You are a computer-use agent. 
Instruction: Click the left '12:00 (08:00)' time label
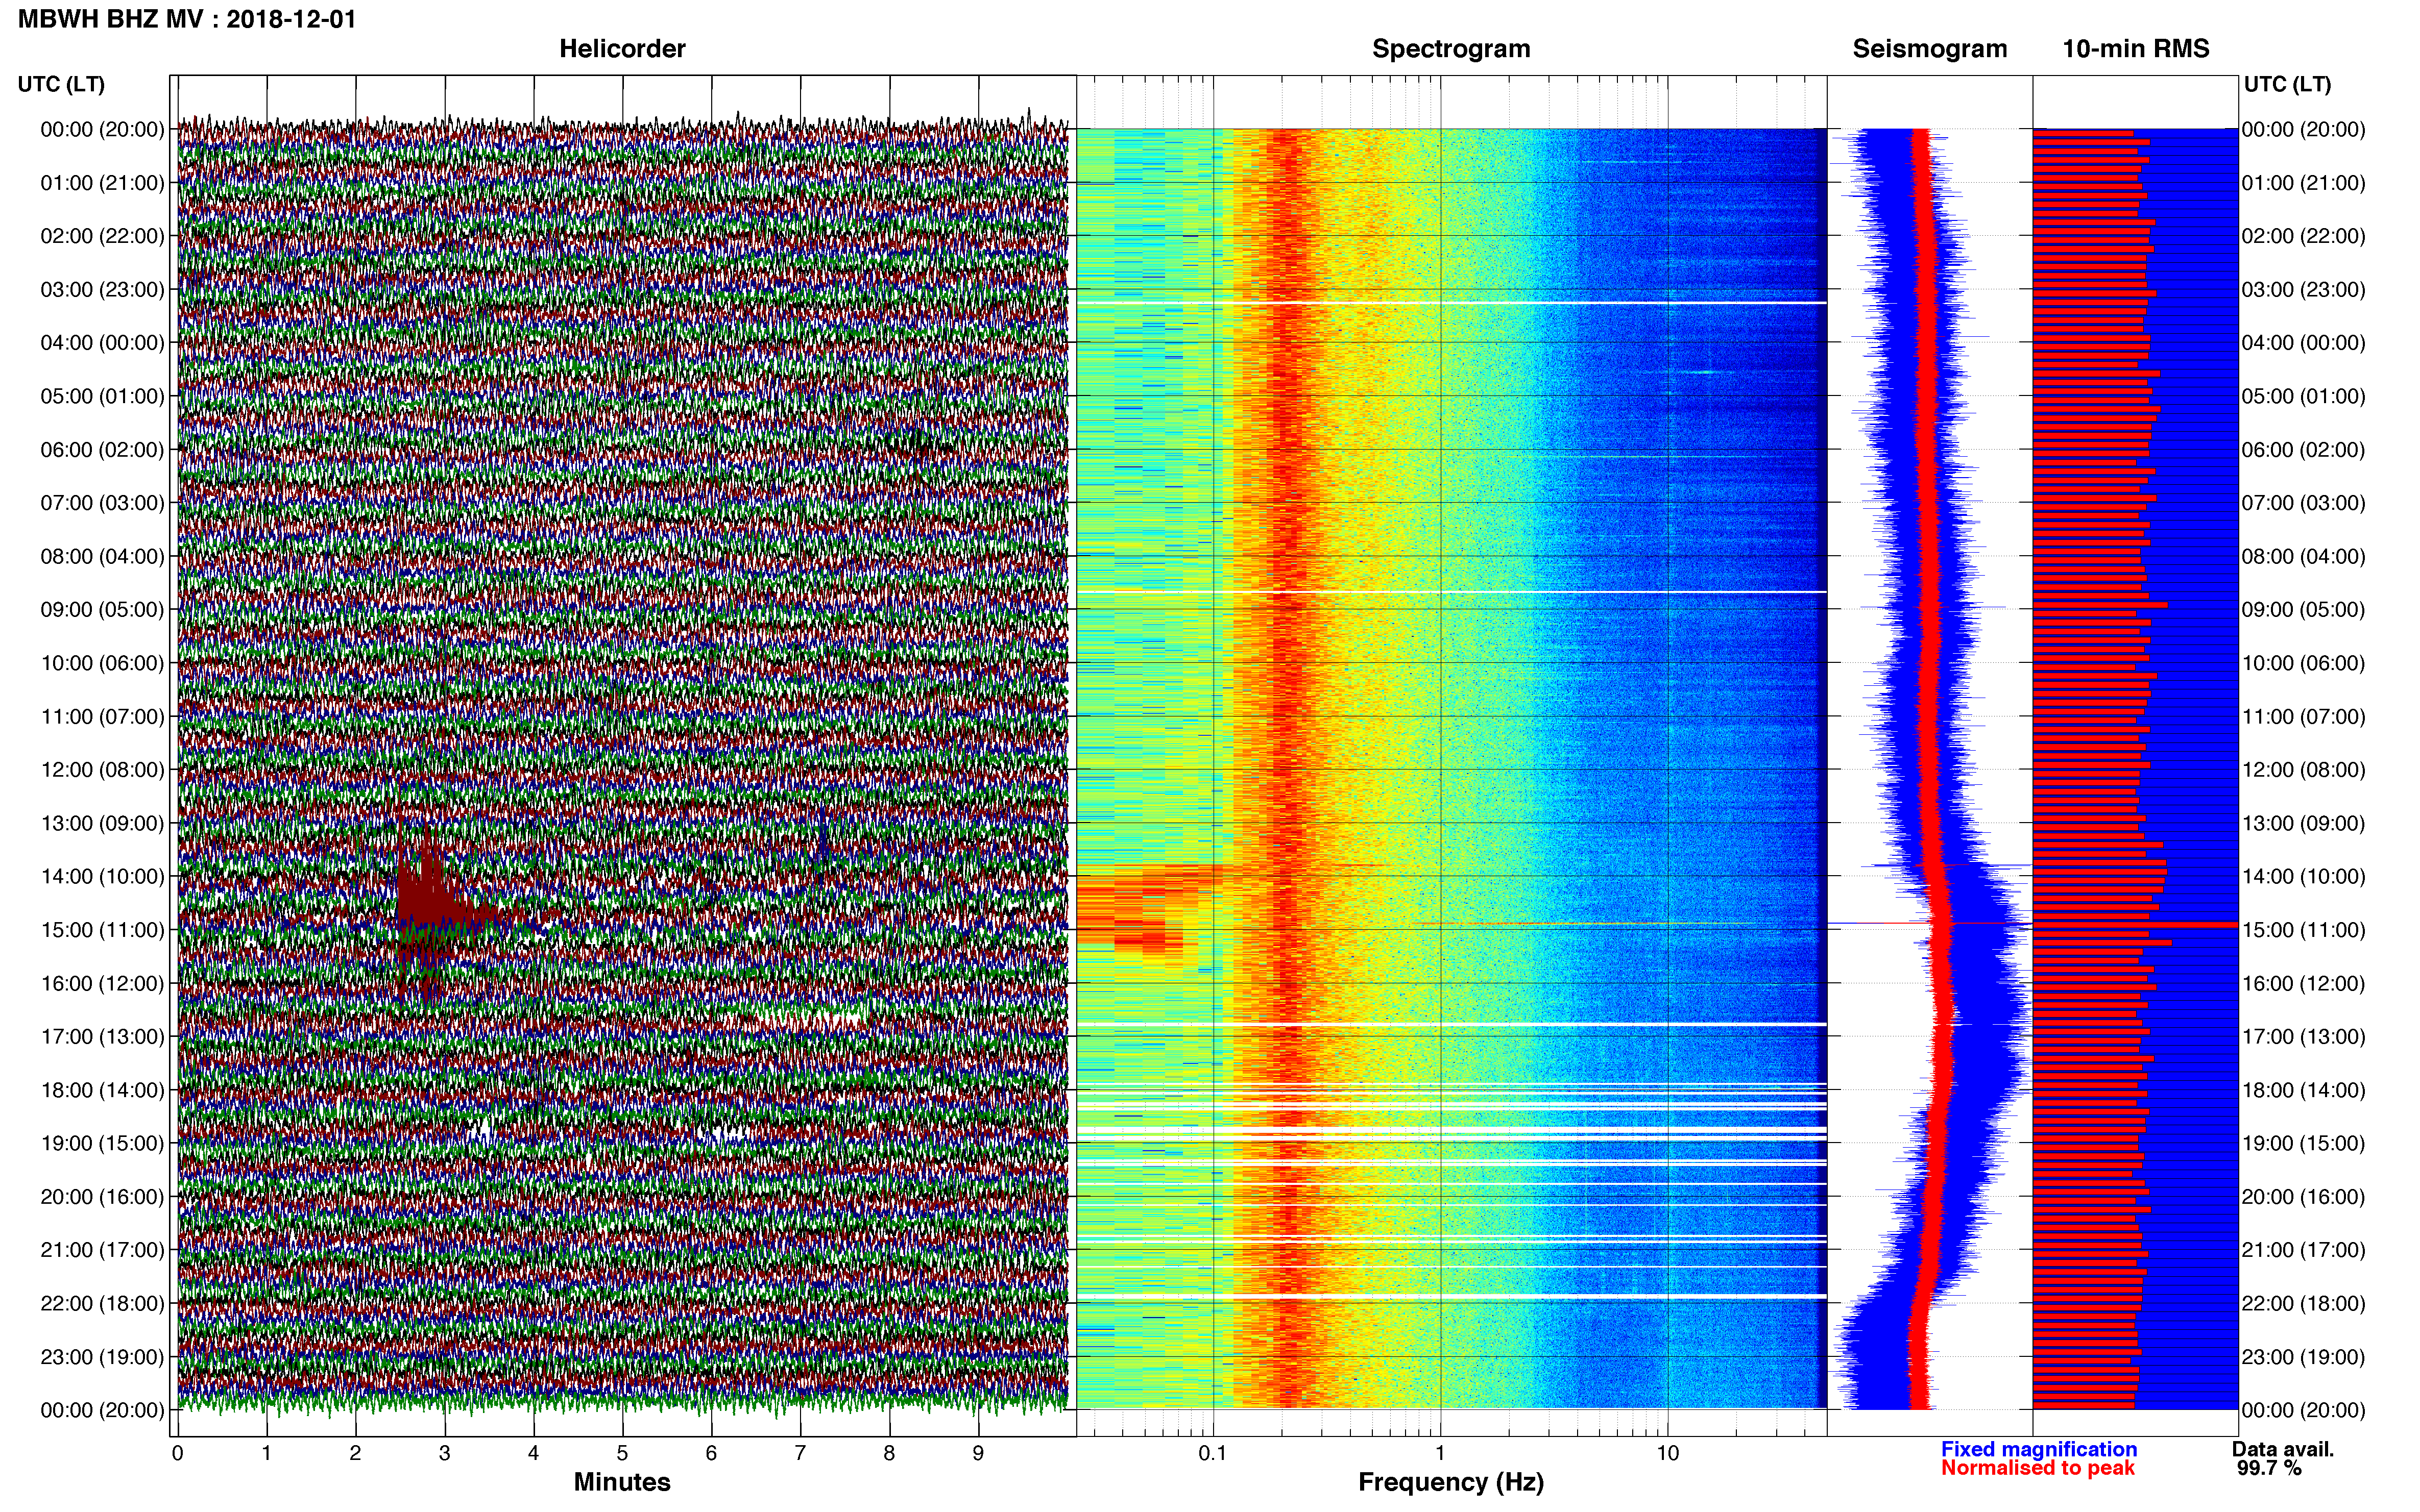[102, 770]
